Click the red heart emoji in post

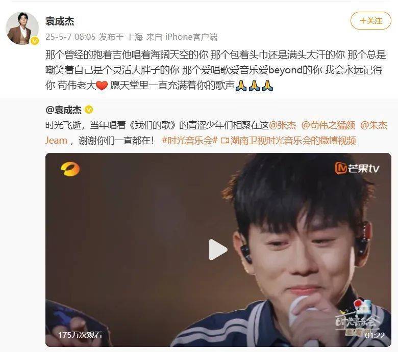(102, 86)
